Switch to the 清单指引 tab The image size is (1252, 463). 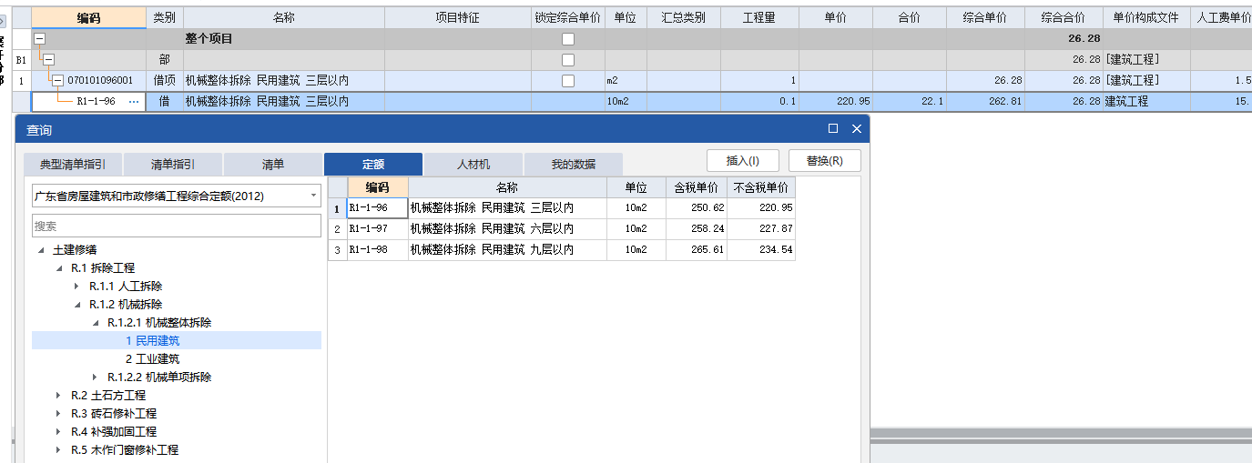[173, 165]
